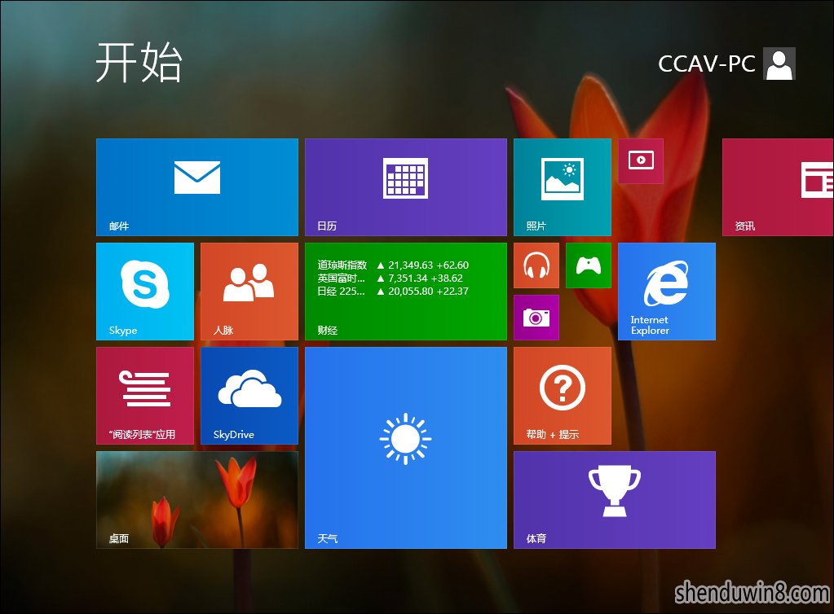This screenshot has height=614, width=834.
Task: Click the 开始 Start heading
Action: (139, 63)
